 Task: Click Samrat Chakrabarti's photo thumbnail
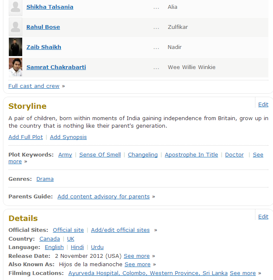16,67
